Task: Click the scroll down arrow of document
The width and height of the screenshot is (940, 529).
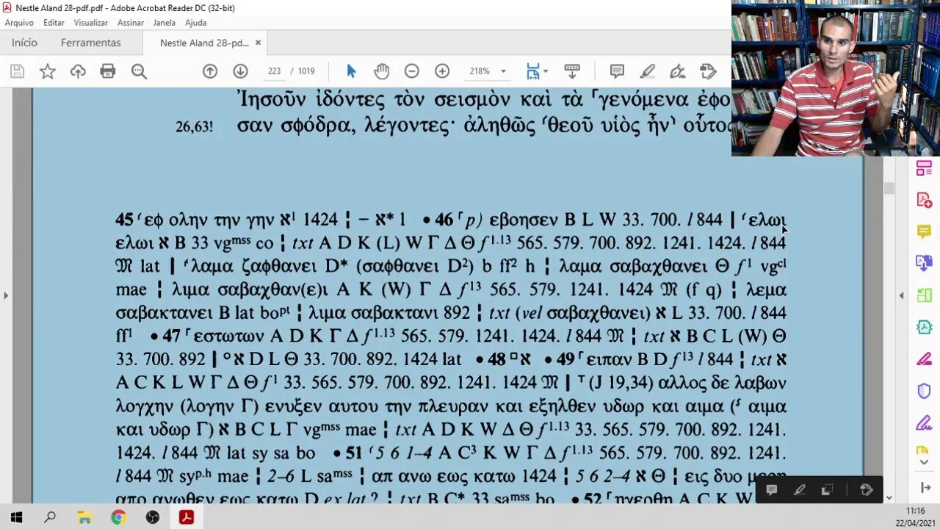Action: click(889, 497)
